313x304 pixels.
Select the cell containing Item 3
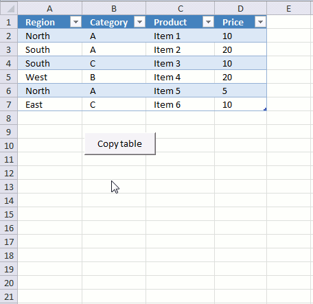[x=181, y=63]
